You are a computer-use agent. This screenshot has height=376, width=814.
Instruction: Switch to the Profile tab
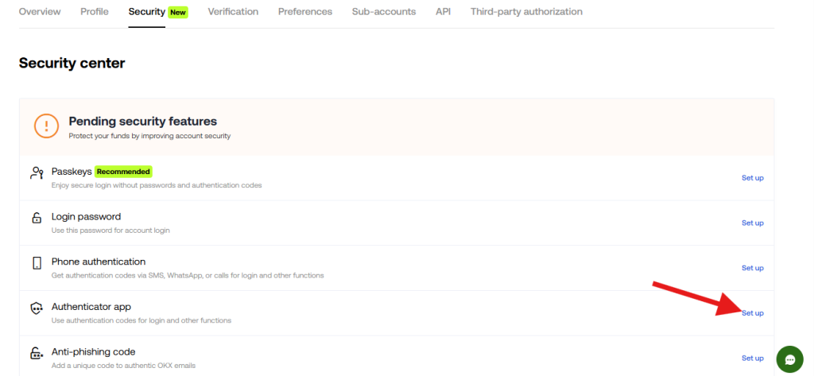95,12
